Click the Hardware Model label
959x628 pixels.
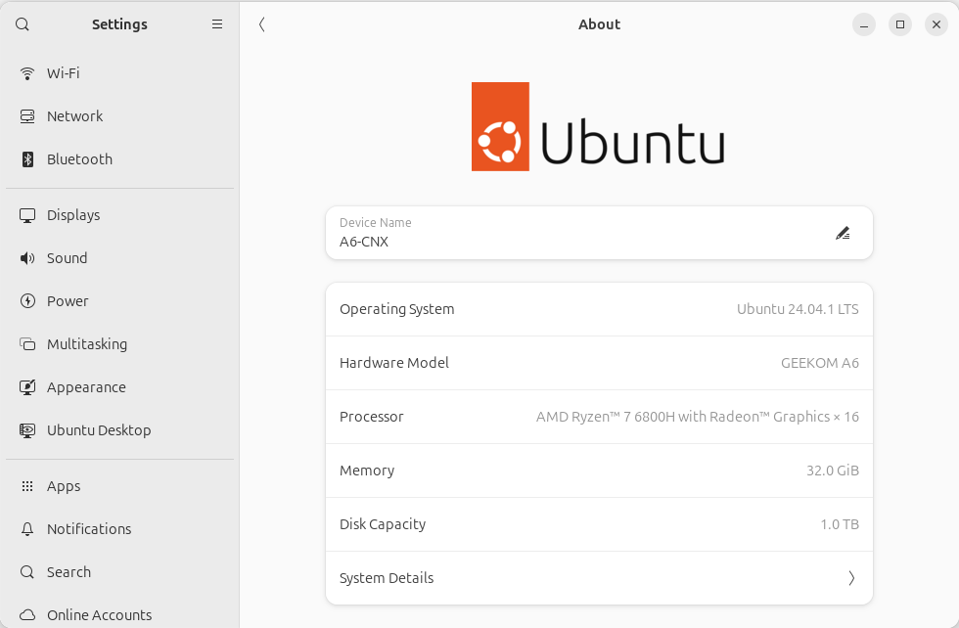pyautogui.click(x=394, y=363)
